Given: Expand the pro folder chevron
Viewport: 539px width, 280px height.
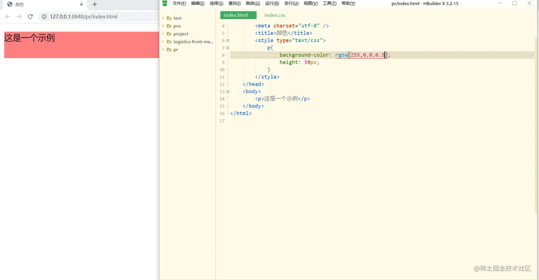Looking at the screenshot, I should coord(163,26).
